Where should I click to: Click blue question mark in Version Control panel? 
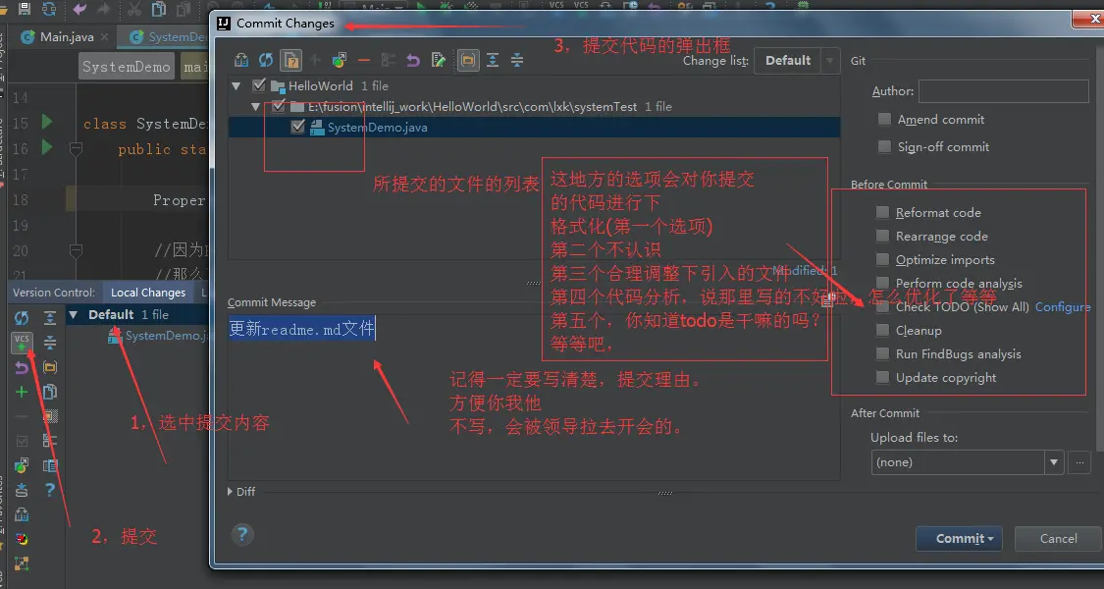(x=50, y=490)
